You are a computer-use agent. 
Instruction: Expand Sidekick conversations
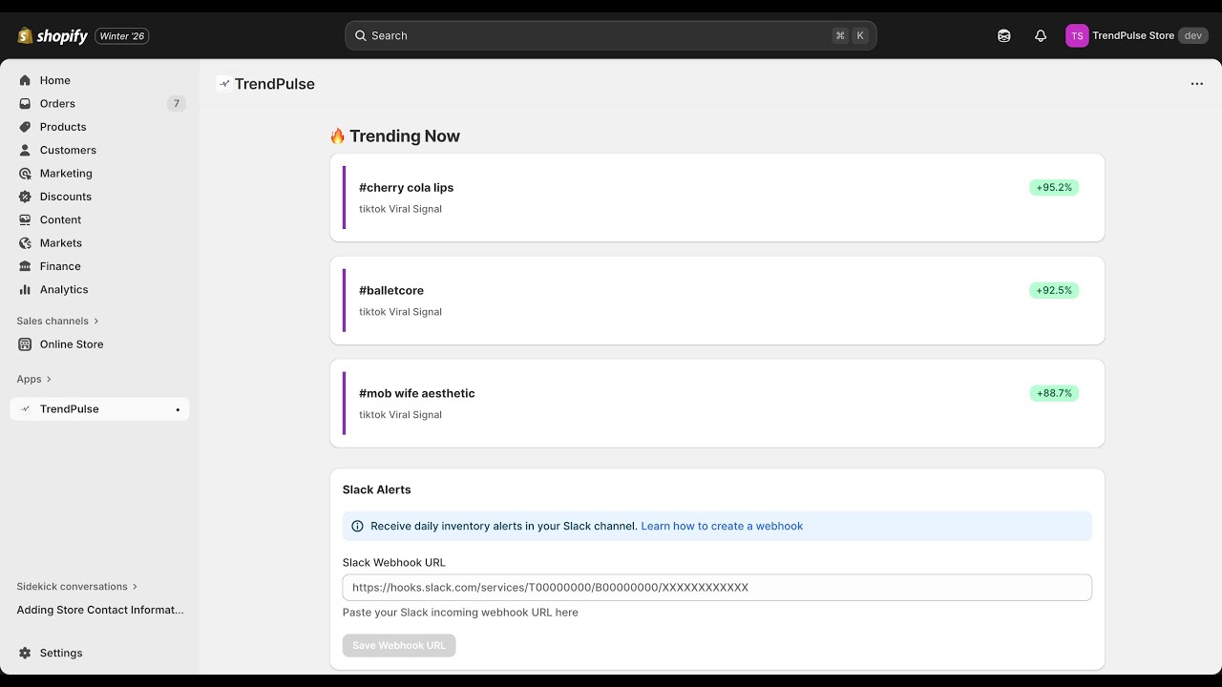click(76, 586)
